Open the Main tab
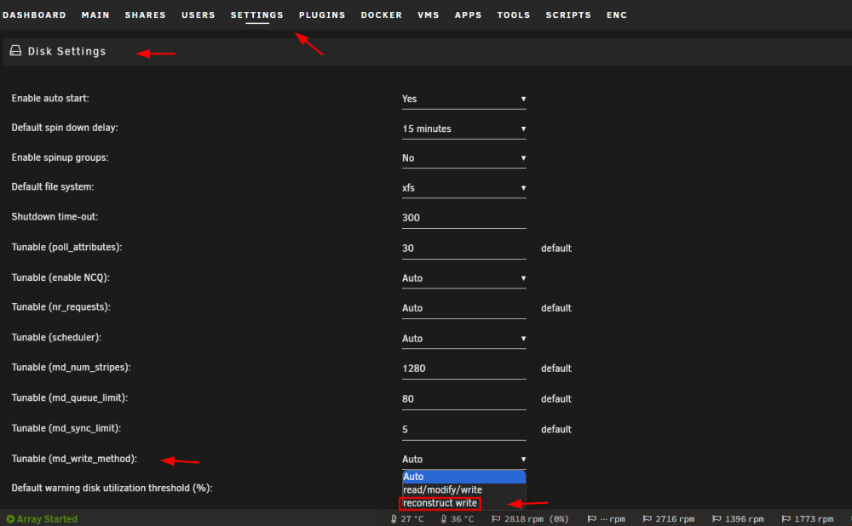Image resolution: width=852 pixels, height=526 pixels. 95,14
